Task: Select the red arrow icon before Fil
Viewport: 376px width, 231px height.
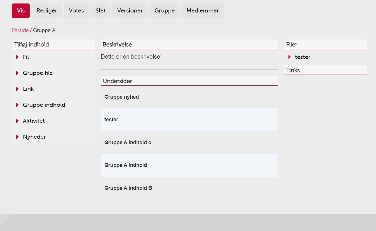Action: (18, 57)
